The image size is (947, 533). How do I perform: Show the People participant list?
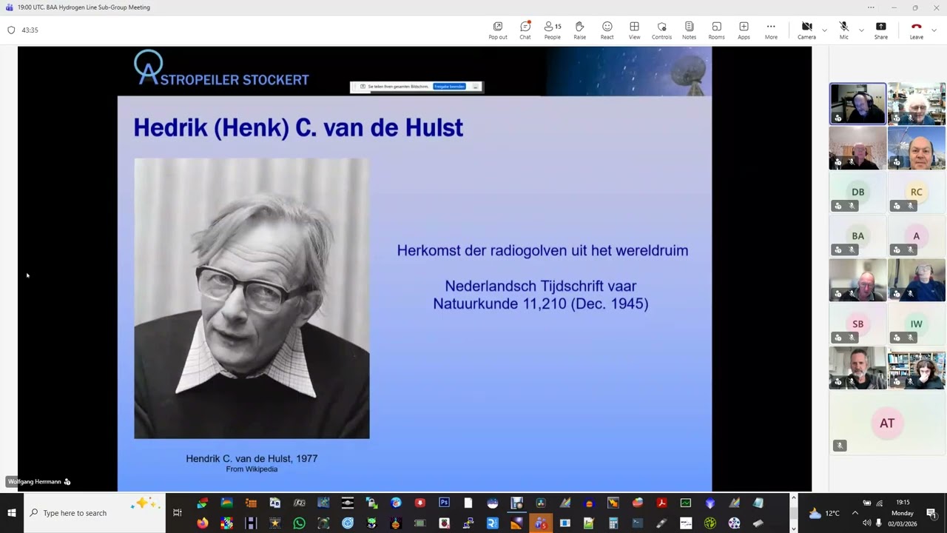(x=553, y=30)
